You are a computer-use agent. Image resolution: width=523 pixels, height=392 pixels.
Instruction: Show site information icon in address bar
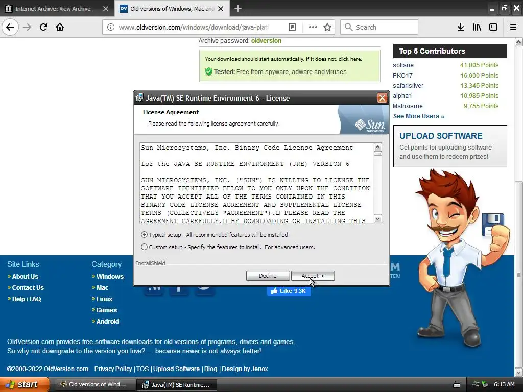click(x=110, y=28)
